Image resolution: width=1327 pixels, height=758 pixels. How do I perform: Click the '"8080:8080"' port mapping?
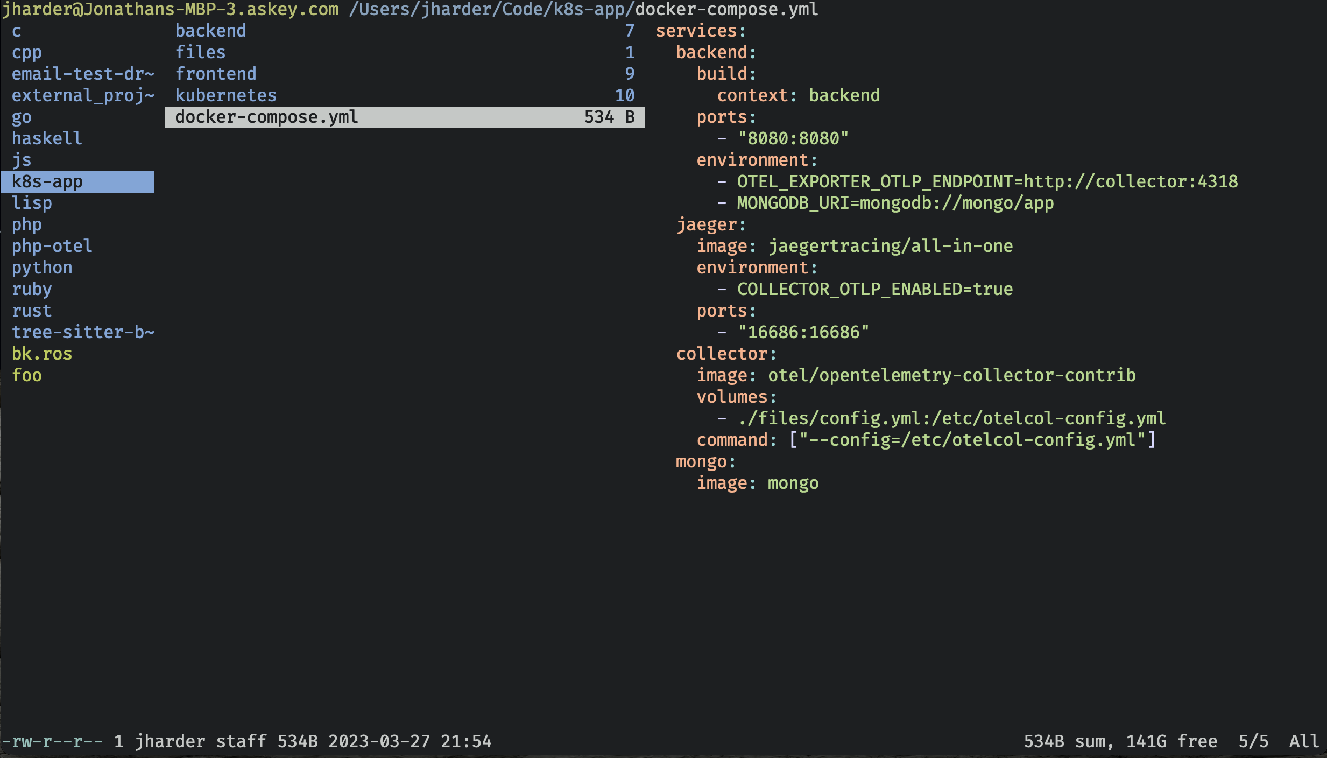tap(793, 139)
